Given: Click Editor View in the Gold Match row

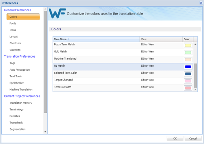Looking at the screenshot, I should pos(147,52).
